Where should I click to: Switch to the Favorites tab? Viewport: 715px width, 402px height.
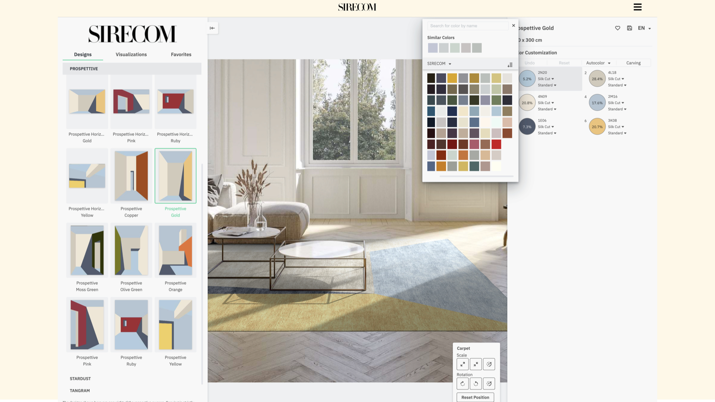181,54
